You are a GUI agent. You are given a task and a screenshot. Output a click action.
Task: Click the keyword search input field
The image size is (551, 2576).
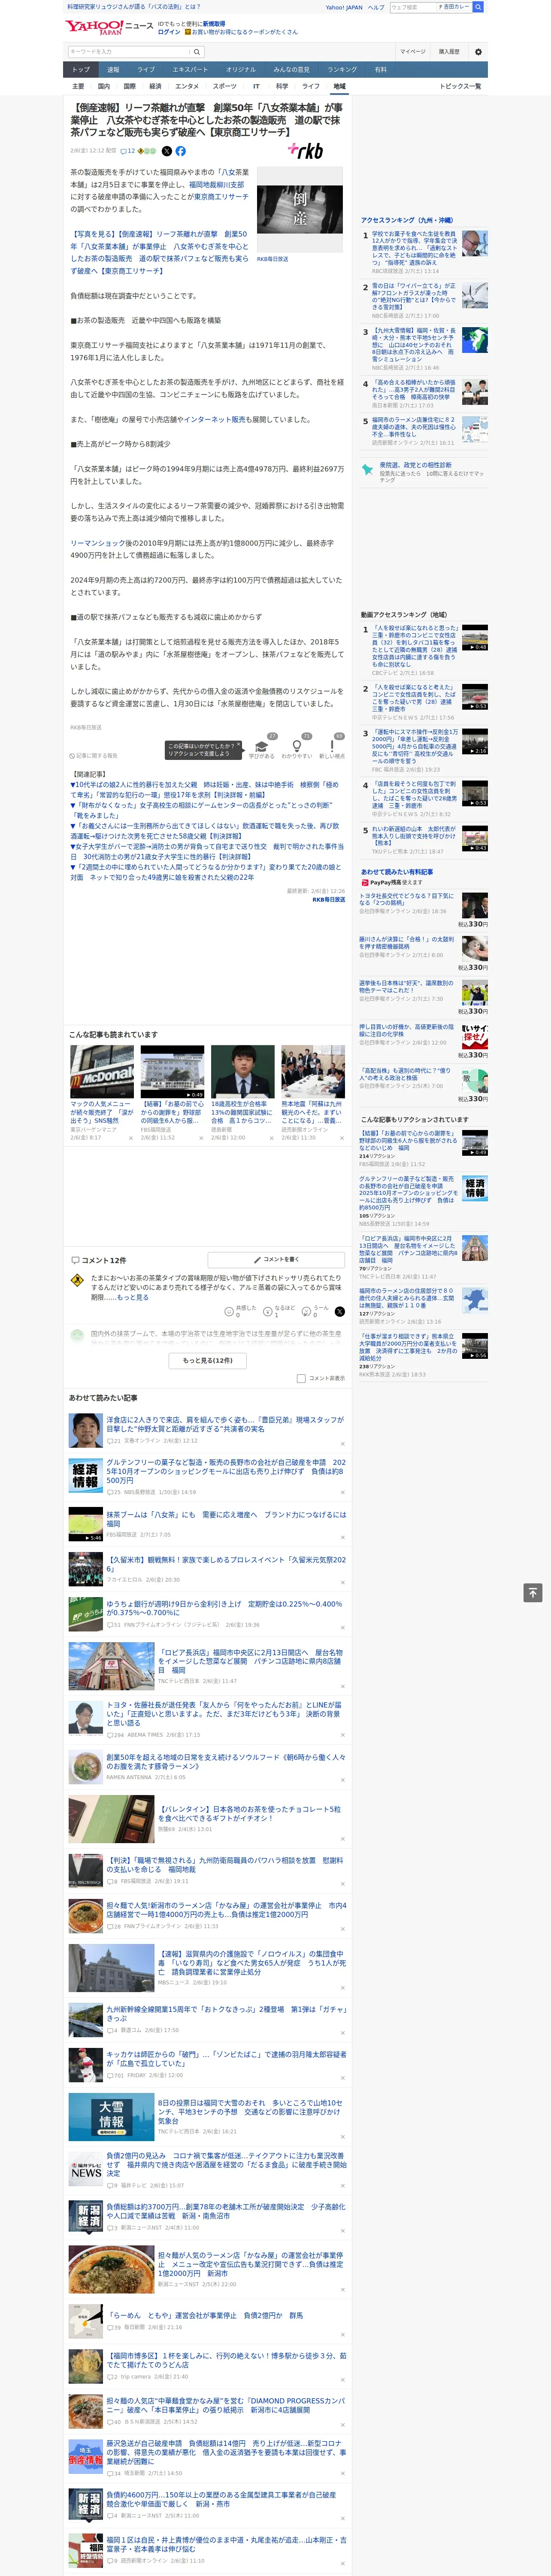(129, 52)
